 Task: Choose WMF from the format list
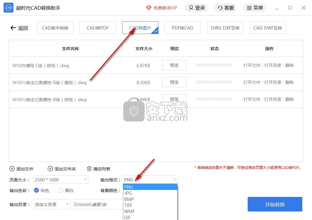pos(150,211)
